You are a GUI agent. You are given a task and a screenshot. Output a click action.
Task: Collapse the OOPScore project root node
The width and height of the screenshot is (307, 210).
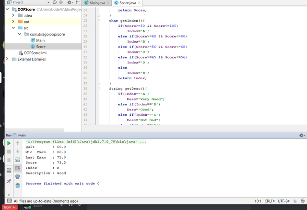click(x=7, y=9)
